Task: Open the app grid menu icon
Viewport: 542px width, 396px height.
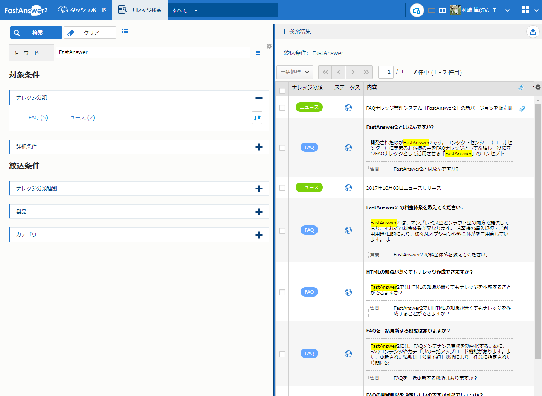Action: coord(526,10)
